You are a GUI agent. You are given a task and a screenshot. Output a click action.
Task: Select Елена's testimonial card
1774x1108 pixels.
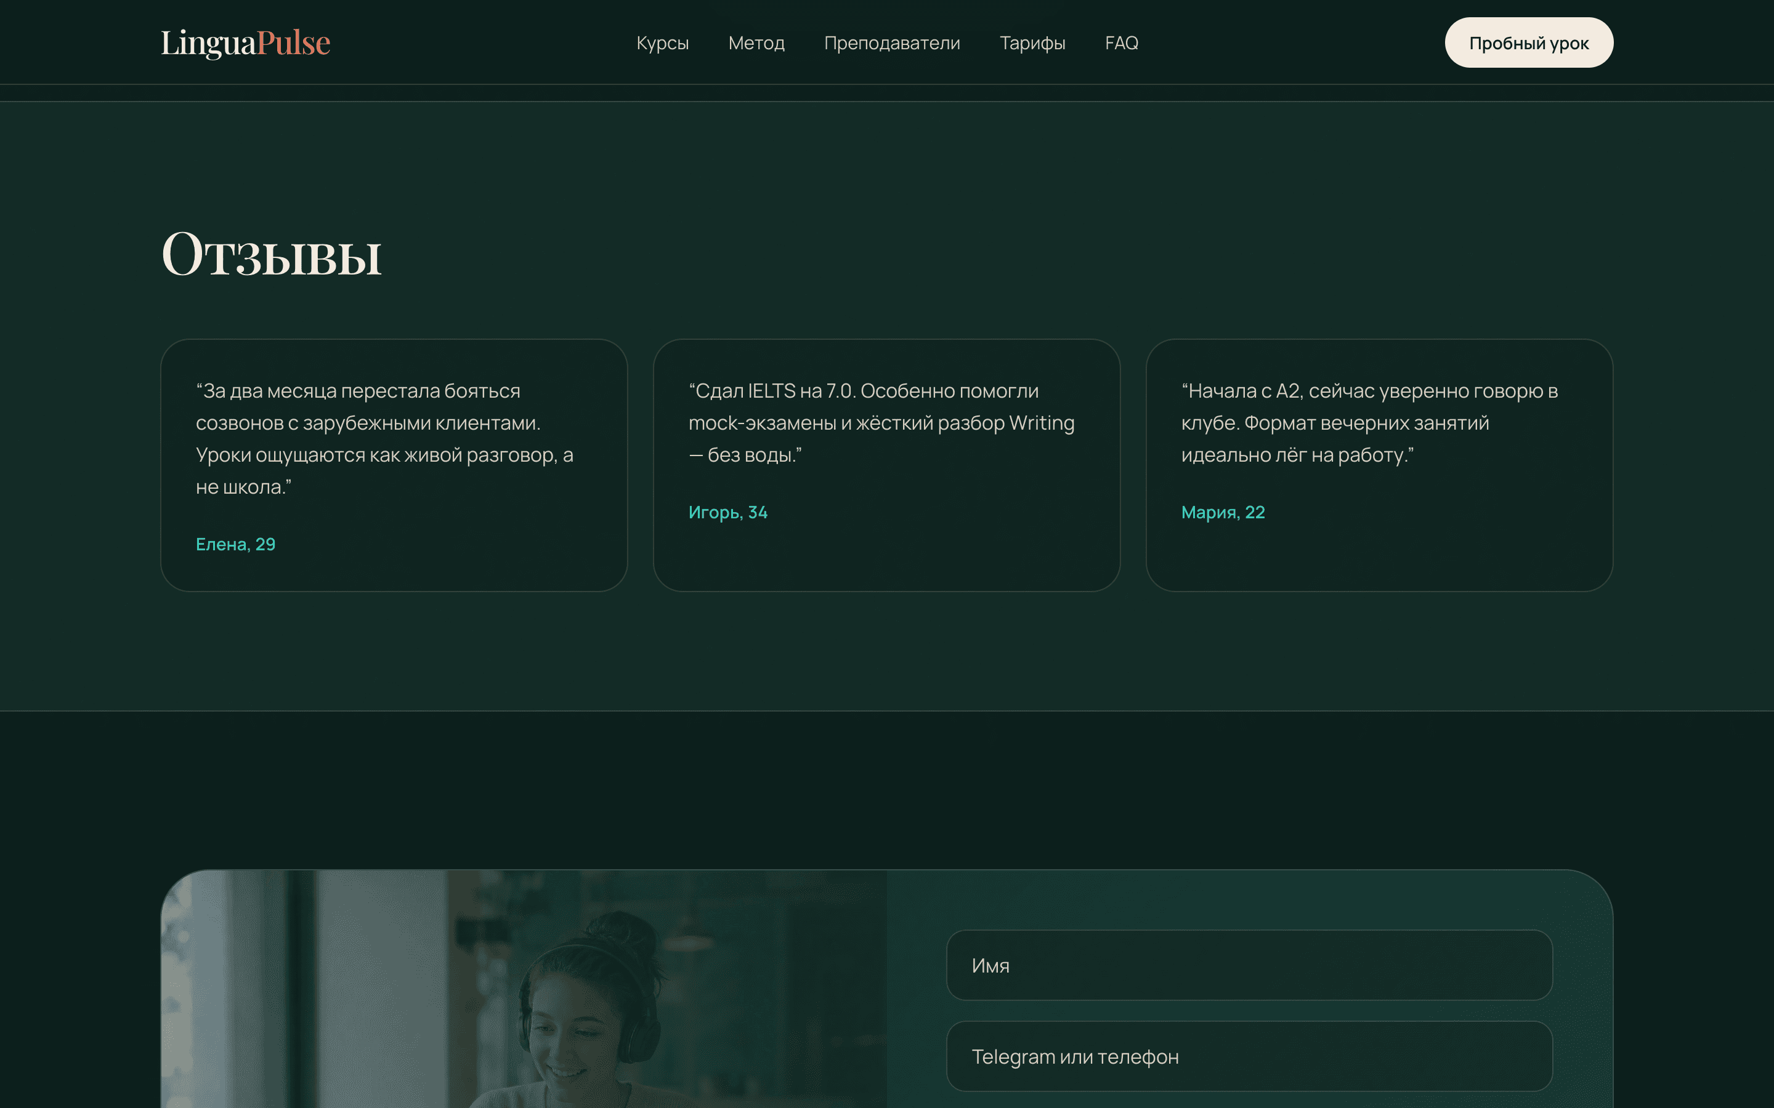point(394,465)
